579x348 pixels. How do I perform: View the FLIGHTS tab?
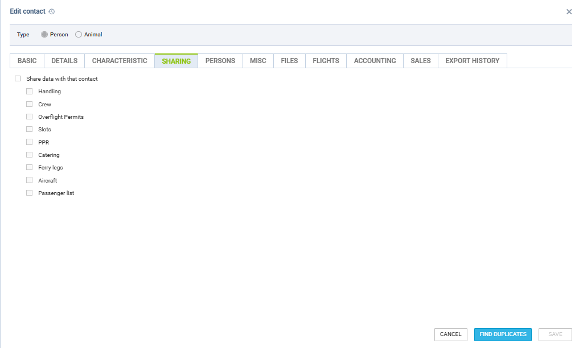point(326,61)
